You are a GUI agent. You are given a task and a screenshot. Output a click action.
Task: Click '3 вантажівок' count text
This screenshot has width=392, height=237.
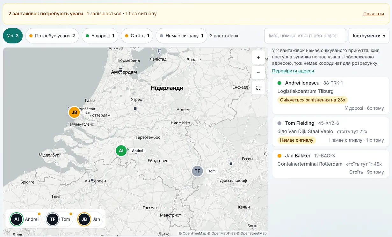tap(224, 36)
